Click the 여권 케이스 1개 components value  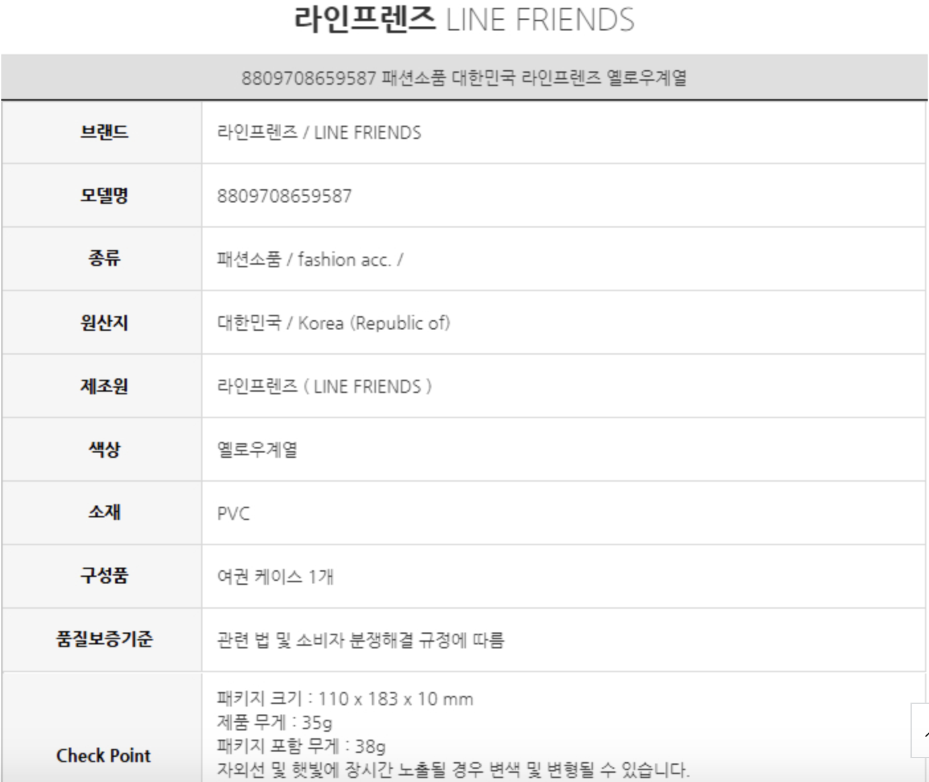(x=275, y=577)
